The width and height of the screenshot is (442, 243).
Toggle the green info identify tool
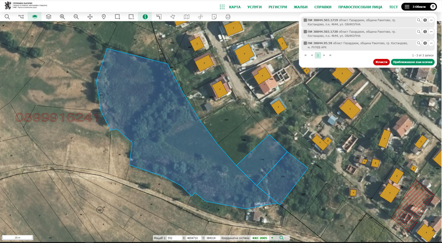tap(145, 17)
